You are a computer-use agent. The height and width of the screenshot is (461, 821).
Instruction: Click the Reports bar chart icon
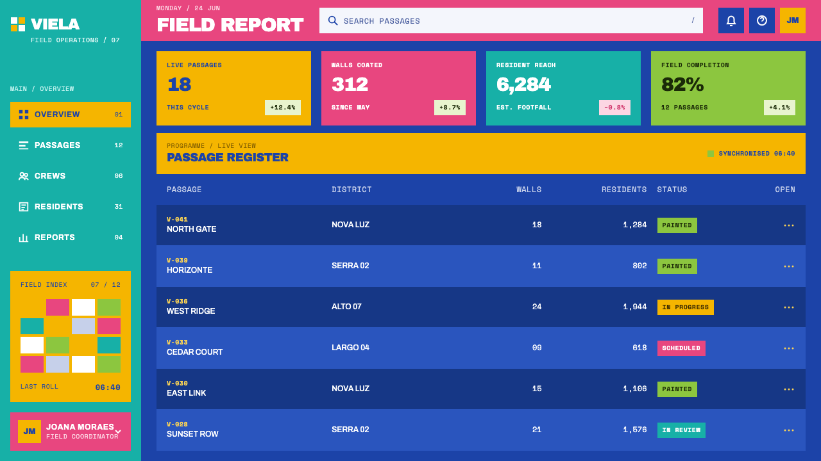pyautogui.click(x=24, y=238)
